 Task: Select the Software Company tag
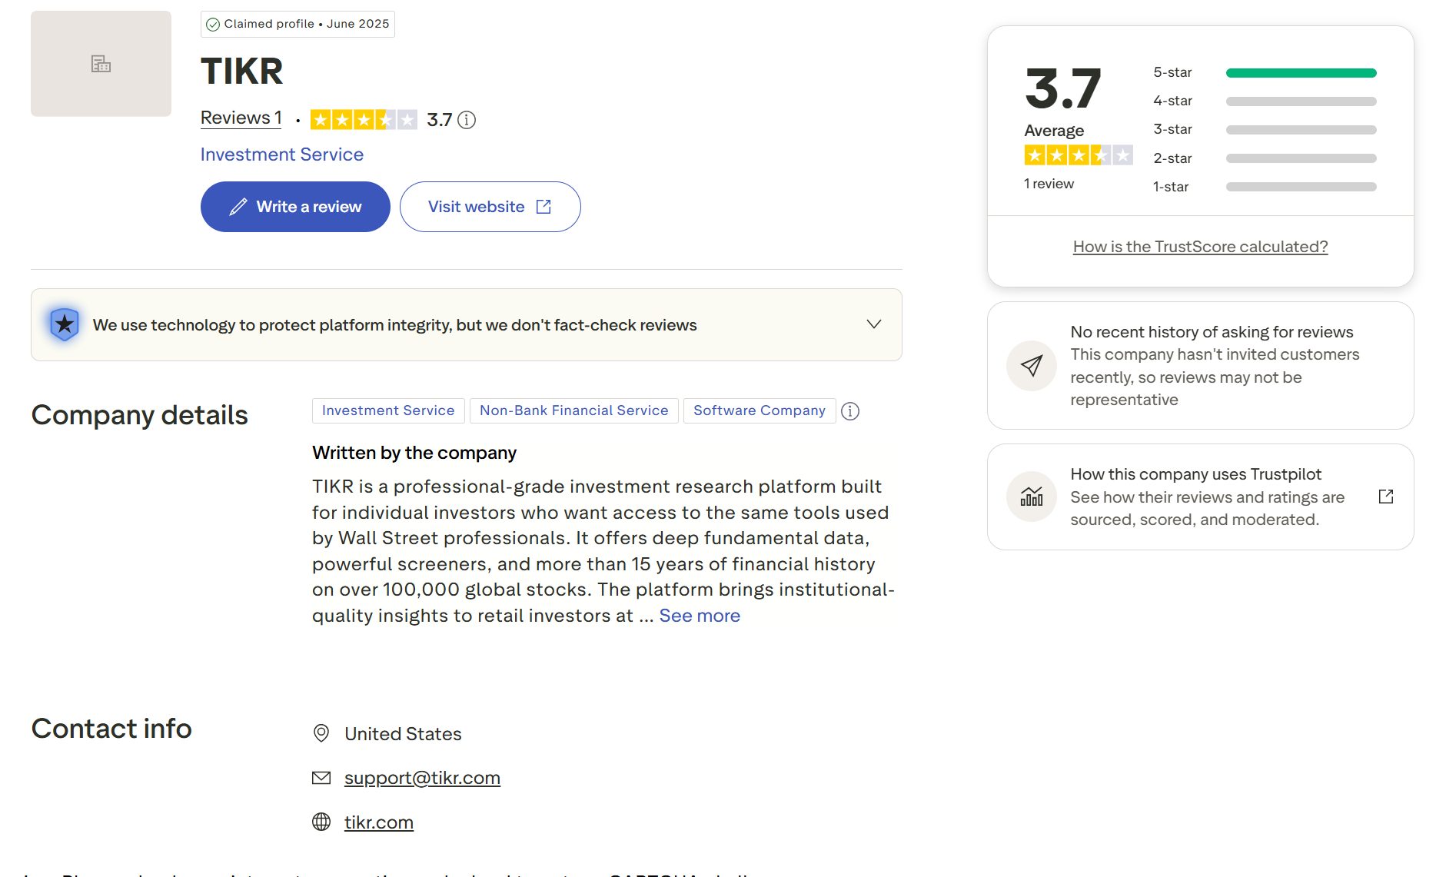[760, 410]
